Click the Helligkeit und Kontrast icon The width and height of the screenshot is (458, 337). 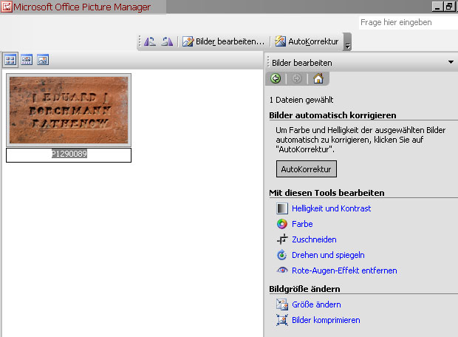click(x=281, y=208)
